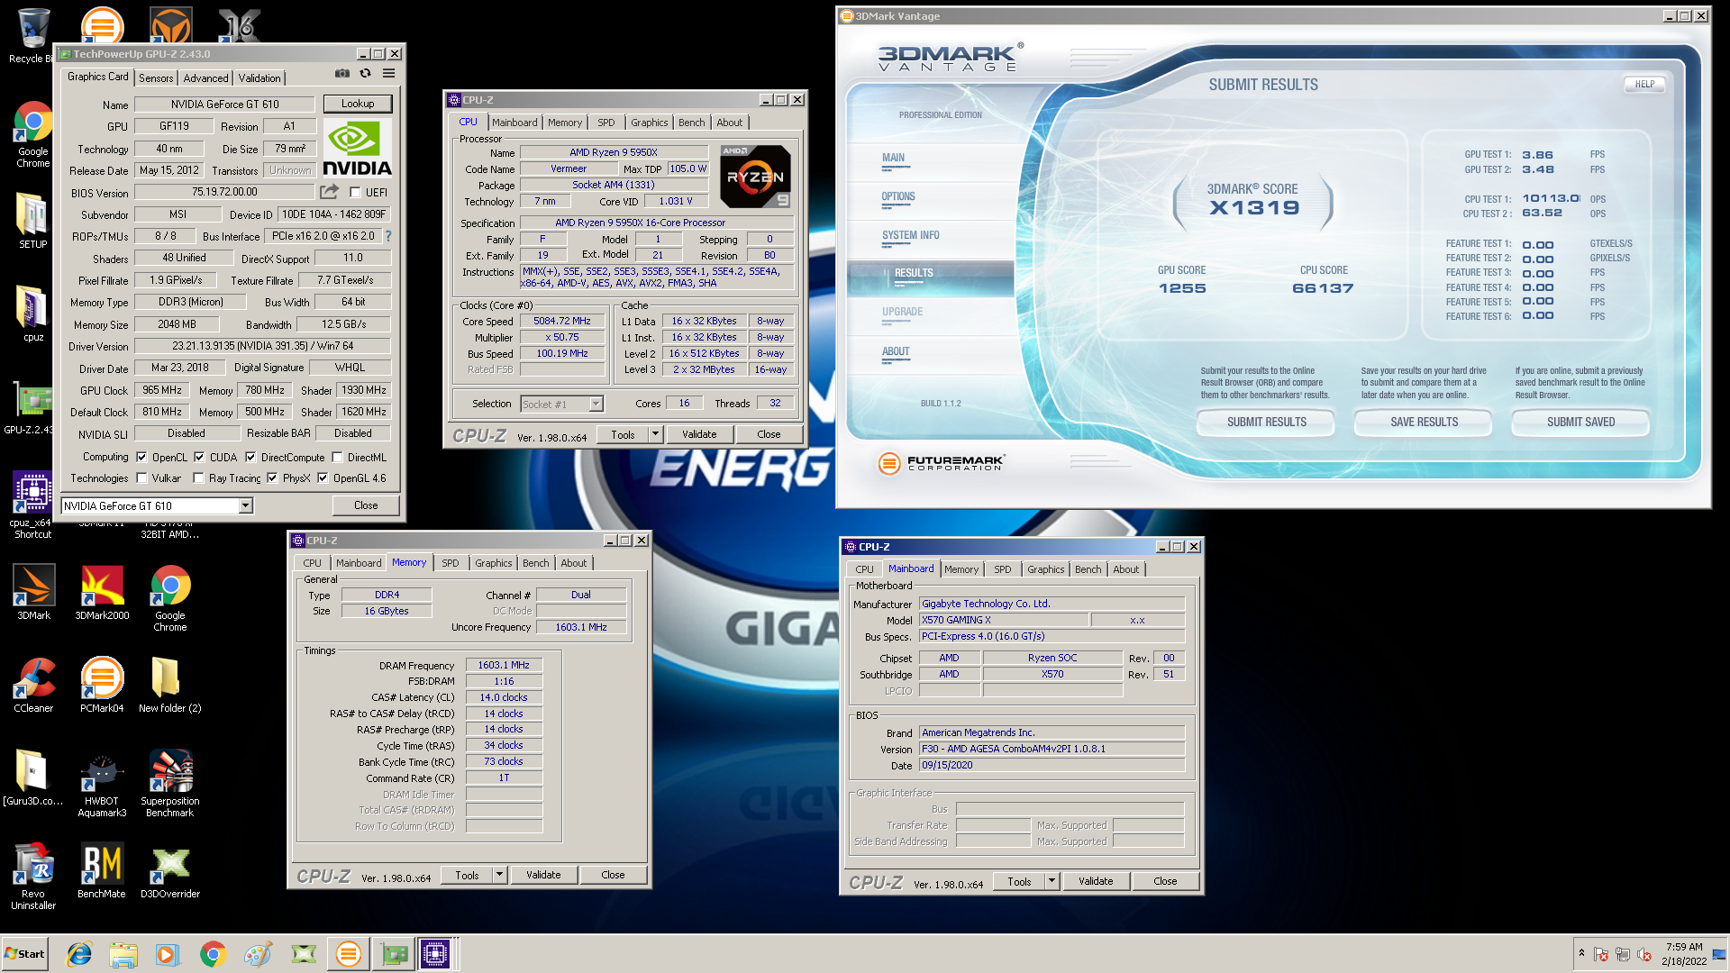Open the GPU-Z.2.43 desktop icon
The height and width of the screenshot is (973, 1730).
(32, 406)
